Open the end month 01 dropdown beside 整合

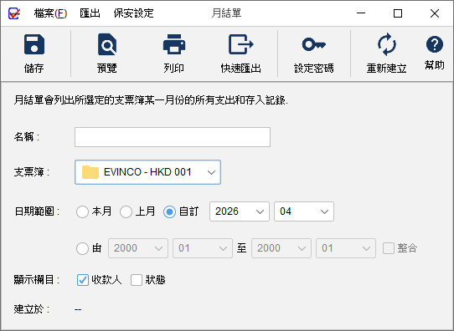(346, 248)
